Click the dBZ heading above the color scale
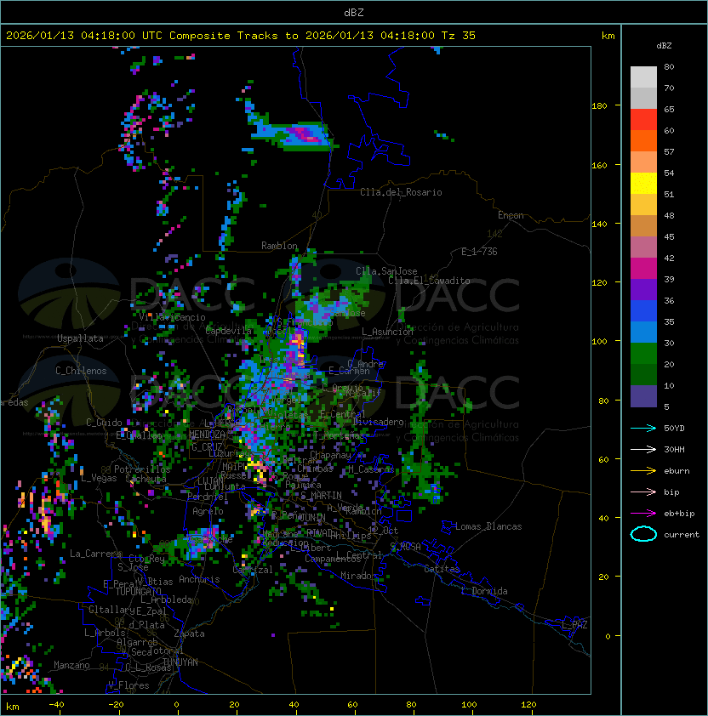The width and height of the screenshot is (708, 716). pos(664,46)
